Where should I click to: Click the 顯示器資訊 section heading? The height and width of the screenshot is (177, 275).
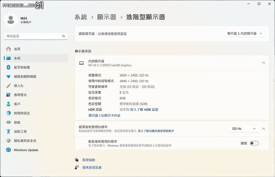tap(83, 51)
